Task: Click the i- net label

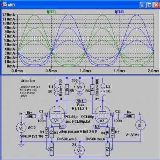Action: [140, 114]
